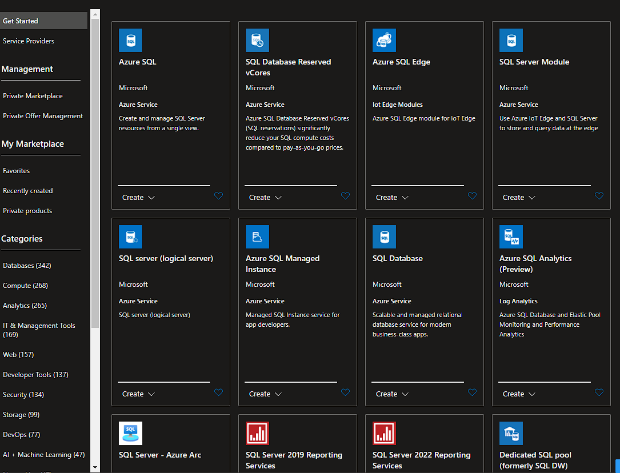Filter by DevOps (77) category

point(21,435)
